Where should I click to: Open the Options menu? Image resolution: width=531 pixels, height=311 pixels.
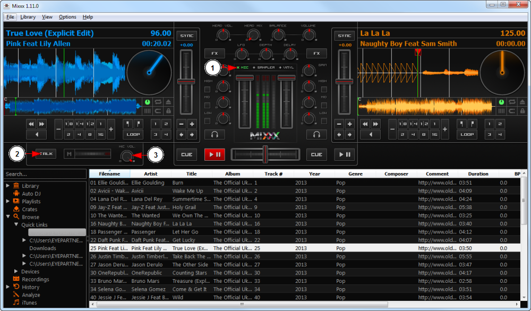[67, 17]
